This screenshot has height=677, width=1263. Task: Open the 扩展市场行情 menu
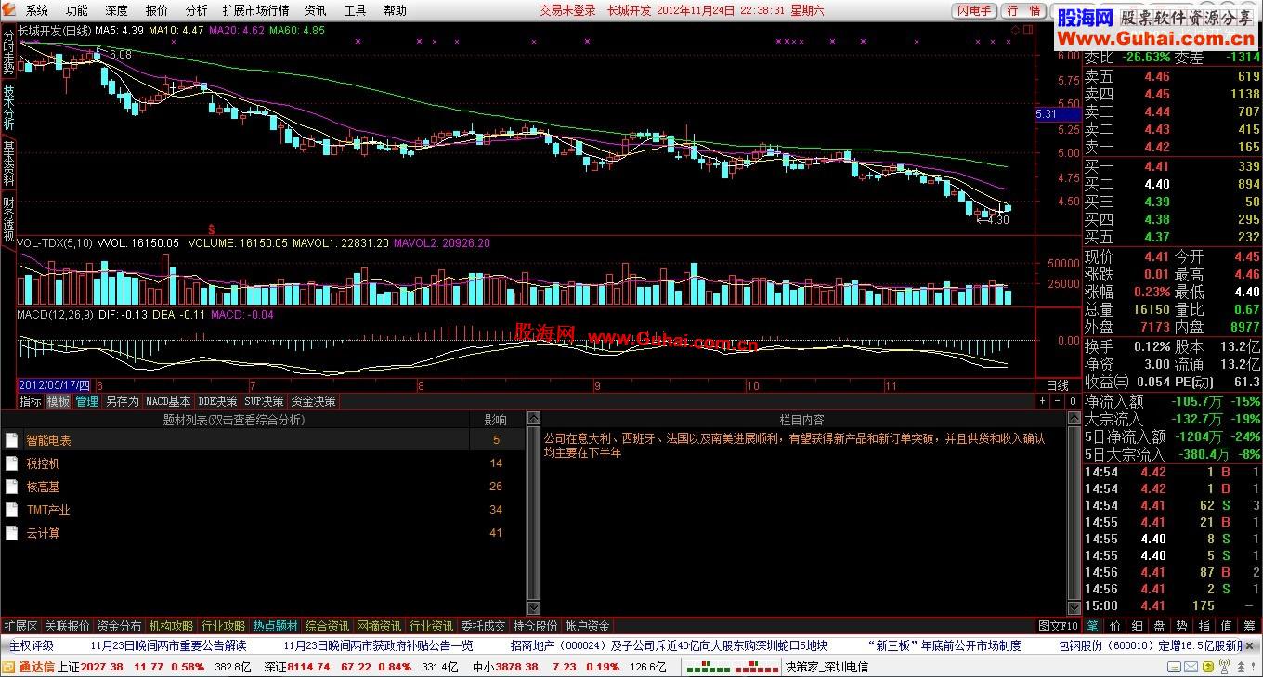click(x=255, y=10)
